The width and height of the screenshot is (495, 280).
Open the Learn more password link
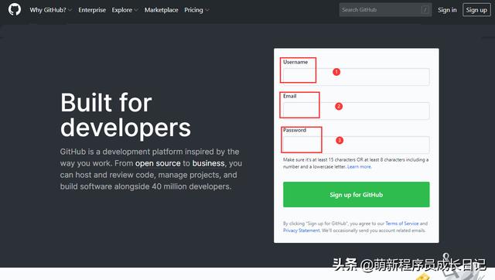pos(359,166)
